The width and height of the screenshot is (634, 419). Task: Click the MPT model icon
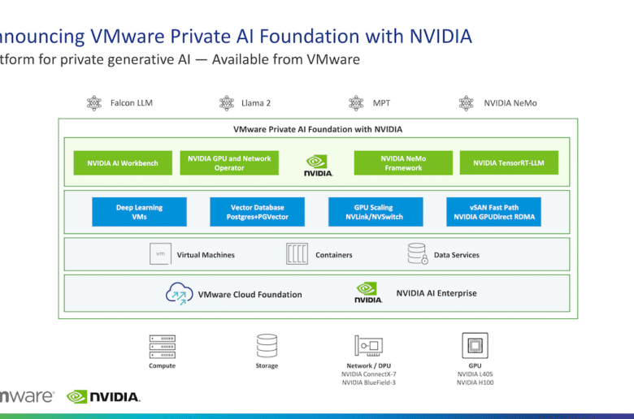(x=356, y=103)
